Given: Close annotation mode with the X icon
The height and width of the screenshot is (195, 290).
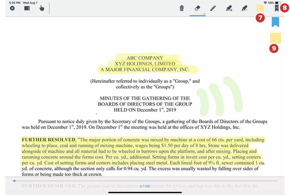Looking at the screenshot, I should (x=12, y=8).
